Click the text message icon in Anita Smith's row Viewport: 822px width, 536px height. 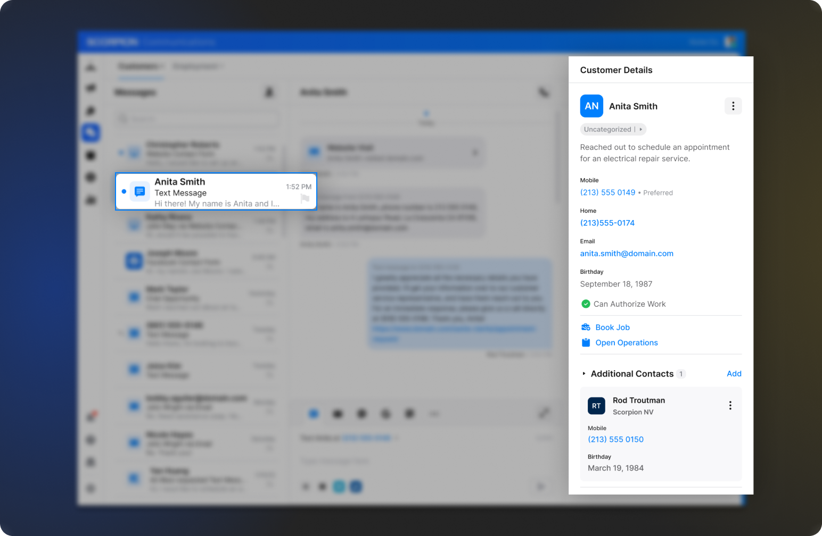(139, 191)
